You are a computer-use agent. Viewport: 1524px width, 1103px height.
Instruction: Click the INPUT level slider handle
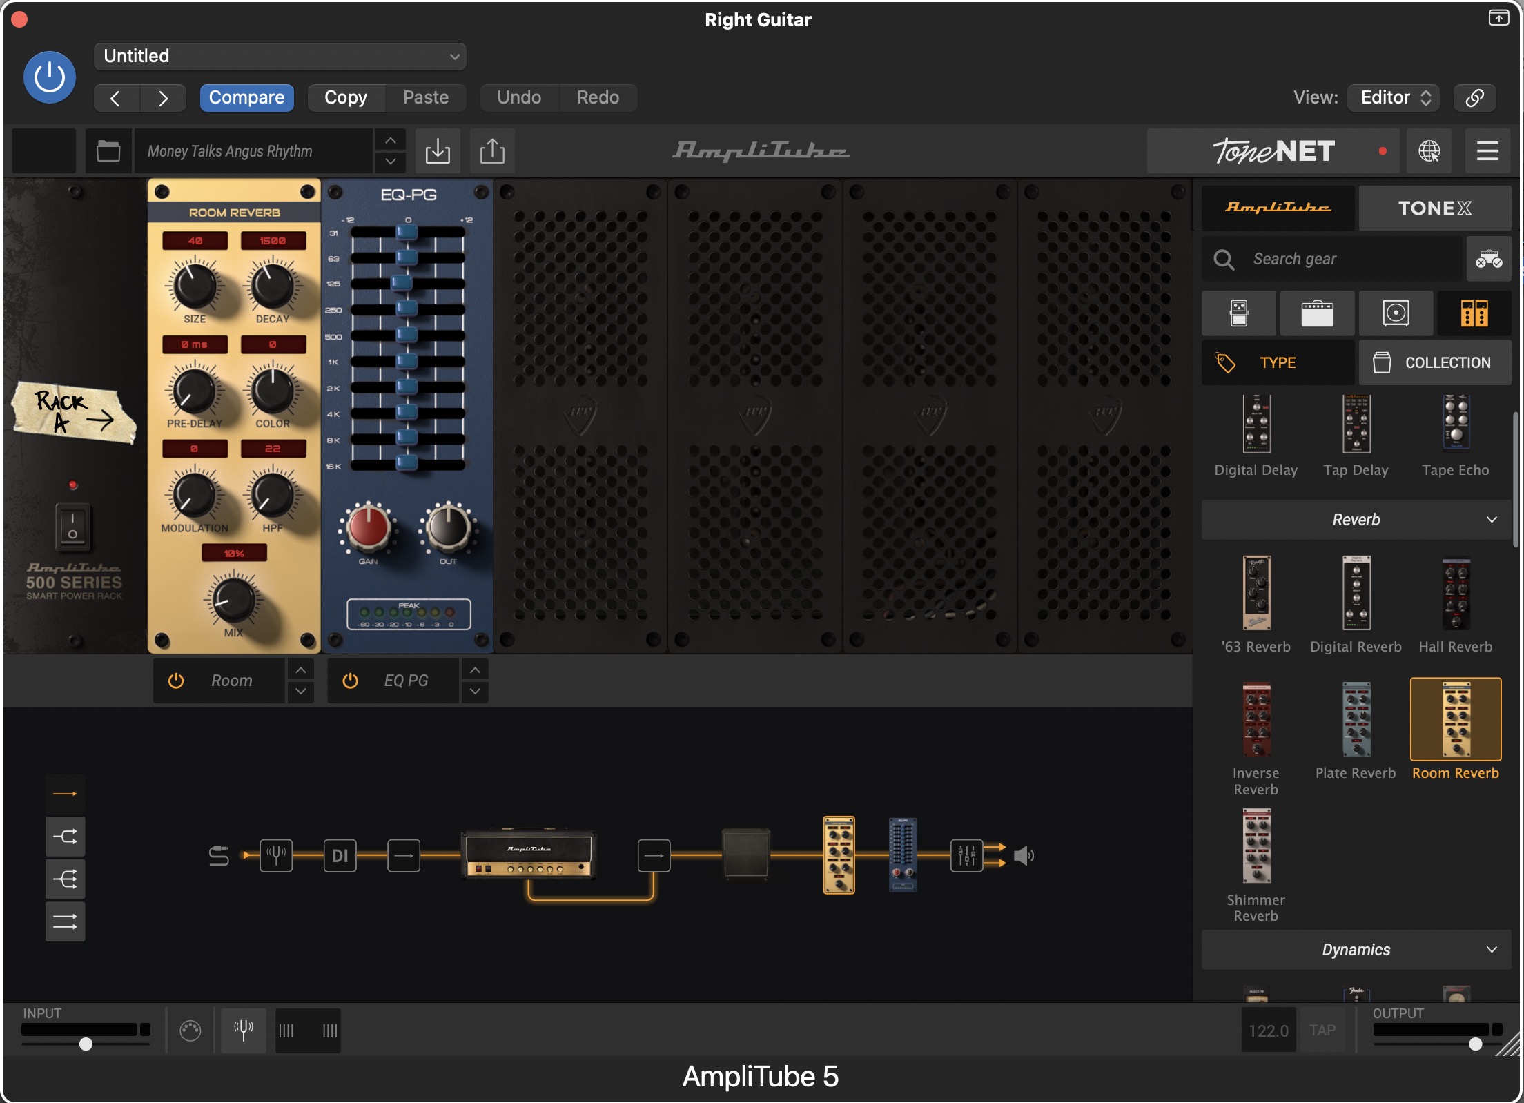click(86, 1044)
